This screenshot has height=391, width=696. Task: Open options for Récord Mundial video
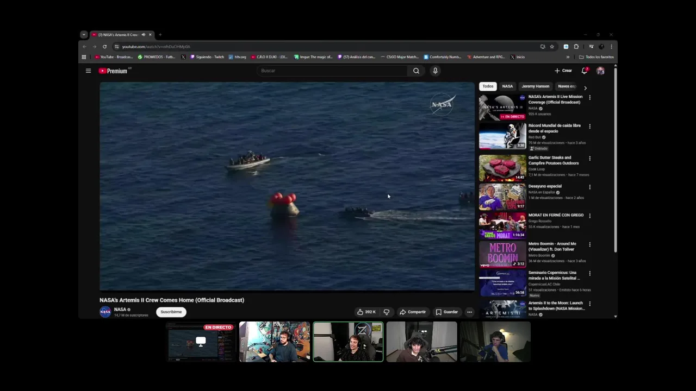tap(589, 127)
